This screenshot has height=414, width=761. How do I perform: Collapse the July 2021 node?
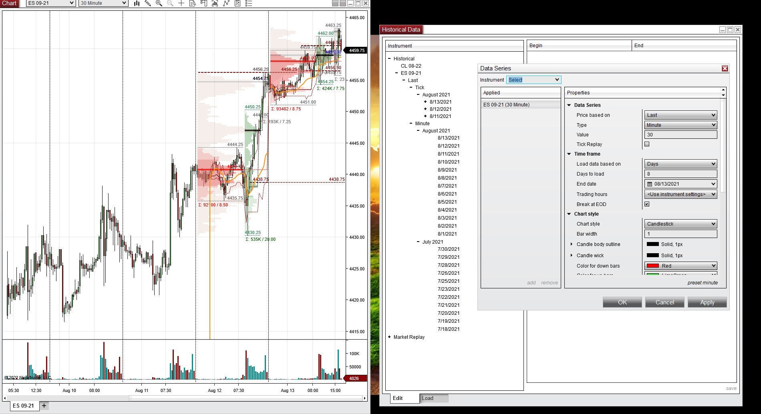(x=418, y=242)
